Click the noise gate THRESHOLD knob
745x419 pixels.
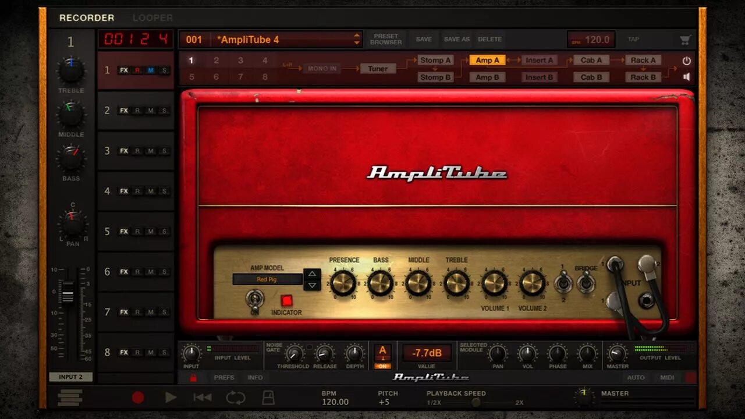click(x=295, y=353)
